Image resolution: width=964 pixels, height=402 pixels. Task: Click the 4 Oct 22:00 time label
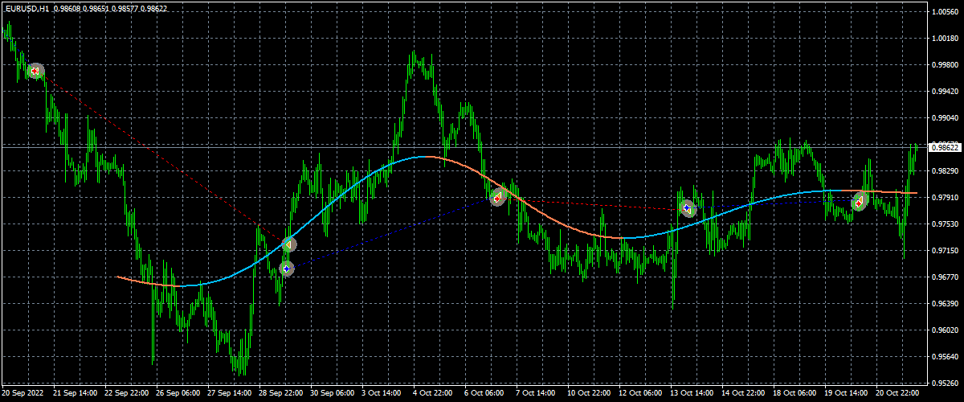[x=435, y=394]
